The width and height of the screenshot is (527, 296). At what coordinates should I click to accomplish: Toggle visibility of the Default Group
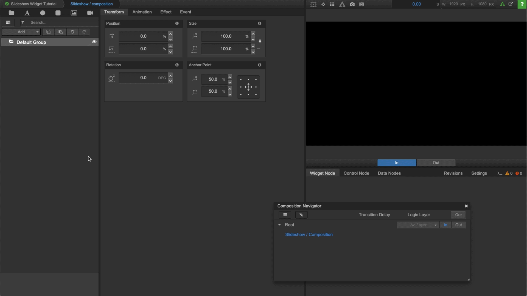pos(94,42)
